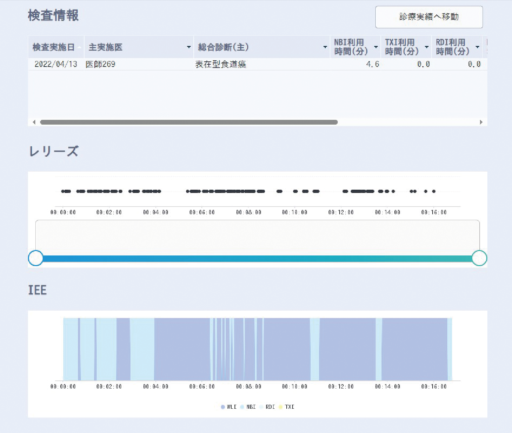Image resolution: width=512 pixels, height=433 pixels.
Task: Click the left handle of the time range slider
Action: 36,258
